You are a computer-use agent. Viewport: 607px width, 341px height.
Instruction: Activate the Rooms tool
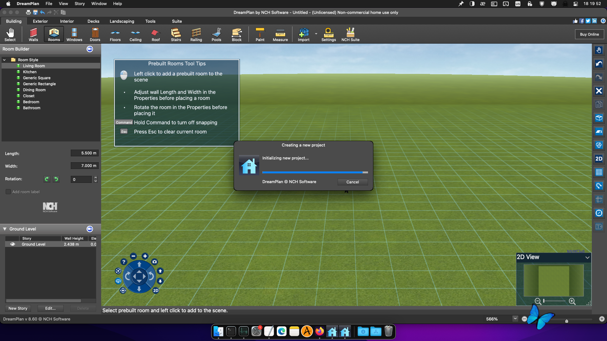(x=54, y=34)
